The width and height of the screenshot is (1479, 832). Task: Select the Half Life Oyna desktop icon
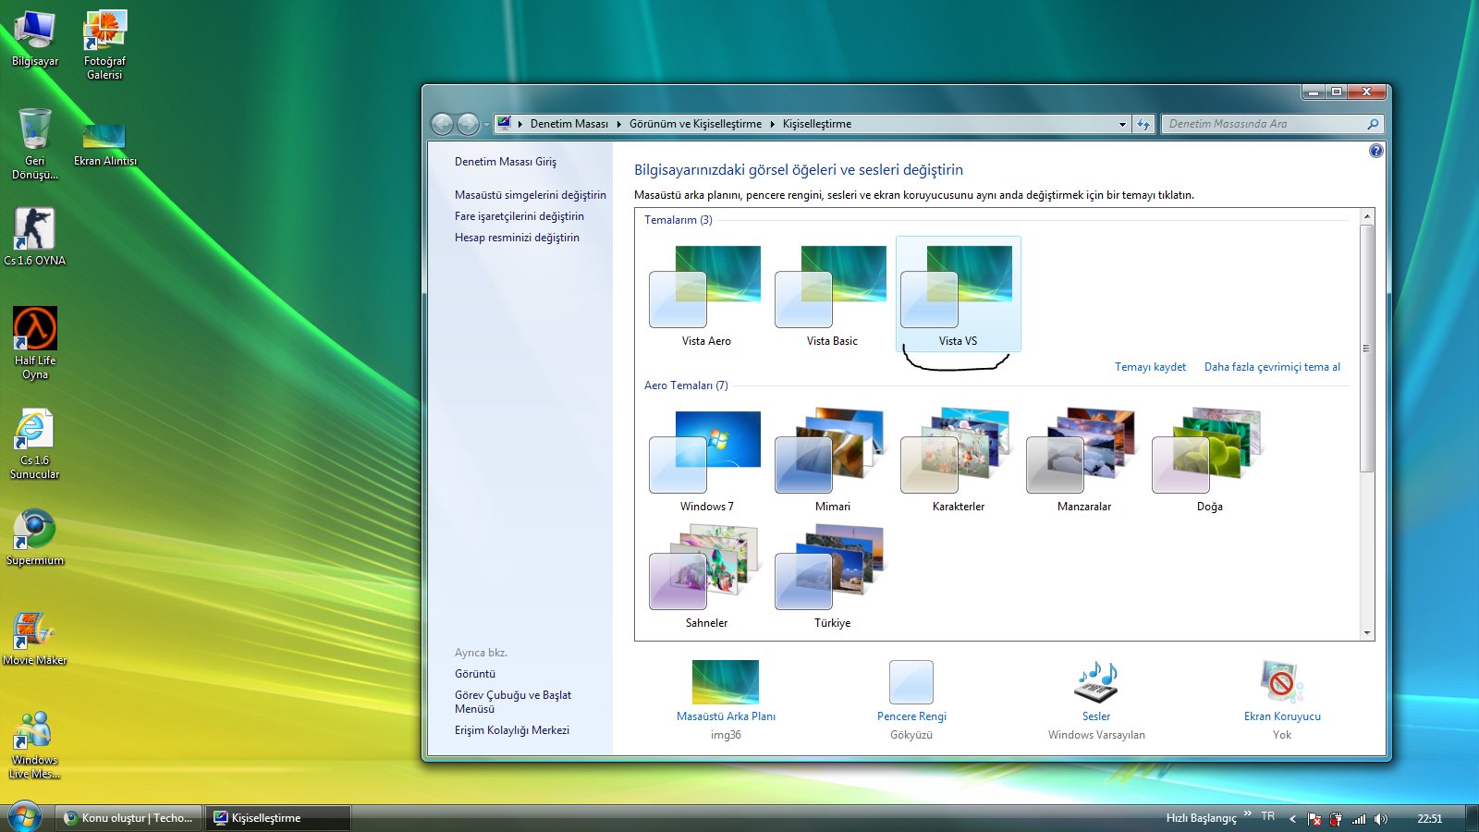(35, 343)
